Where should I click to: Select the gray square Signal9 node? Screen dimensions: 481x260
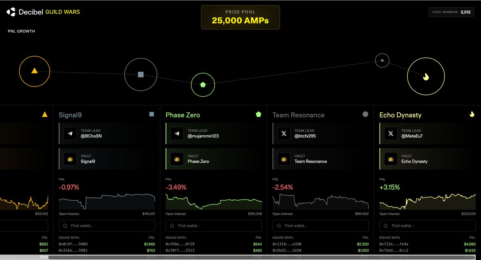point(141,74)
